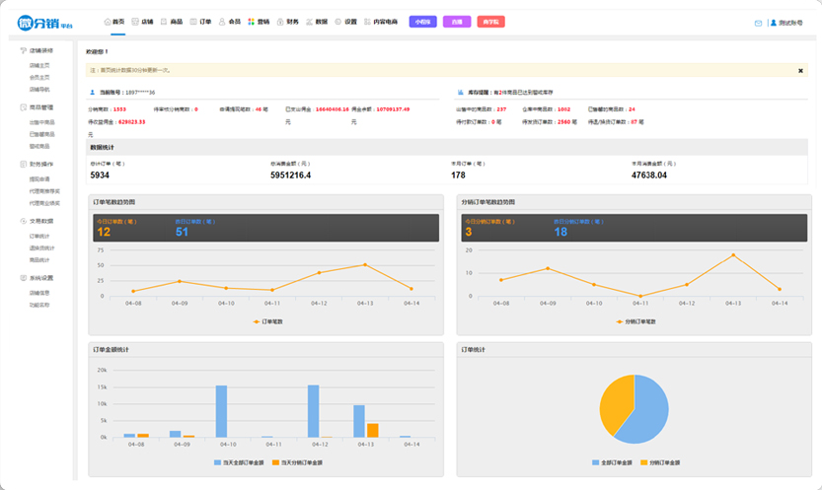Toggle 分销订单笔数 legend in distribution chart

click(636, 321)
